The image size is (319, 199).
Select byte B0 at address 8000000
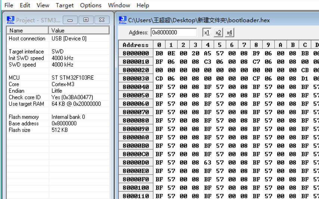point(159,53)
